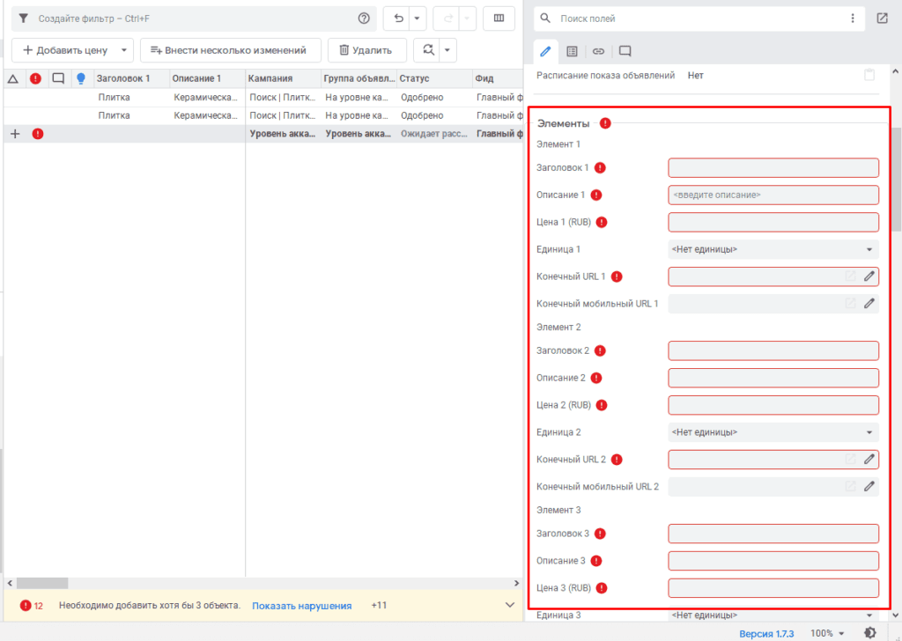Click the right panel's scroll up arrow
This screenshot has height=641, width=902.
tap(895, 71)
